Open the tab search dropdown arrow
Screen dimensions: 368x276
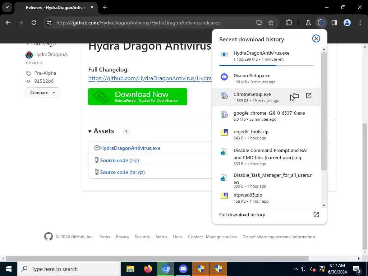pyautogui.click(x=7, y=7)
